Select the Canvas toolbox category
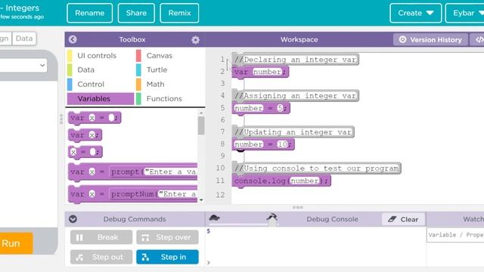The height and width of the screenshot is (272, 484). pyautogui.click(x=160, y=55)
